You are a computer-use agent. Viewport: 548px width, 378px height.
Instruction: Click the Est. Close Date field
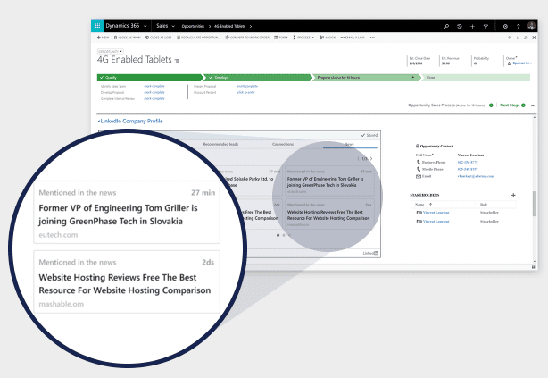[420, 61]
